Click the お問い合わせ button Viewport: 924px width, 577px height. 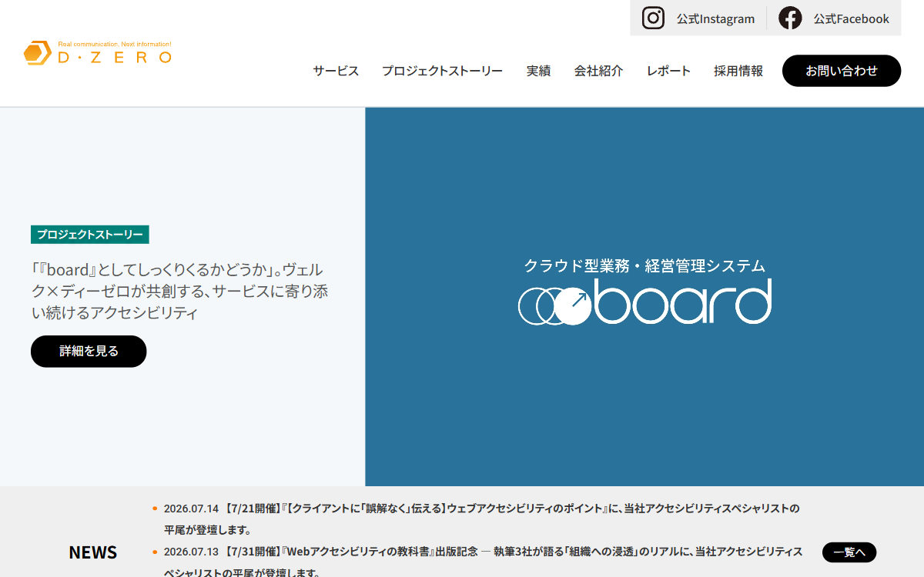842,71
